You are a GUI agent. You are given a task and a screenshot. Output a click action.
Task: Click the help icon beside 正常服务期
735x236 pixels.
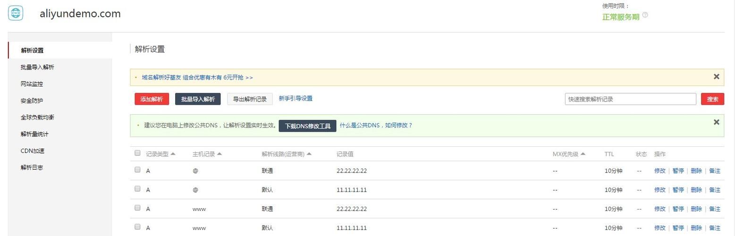645,15
